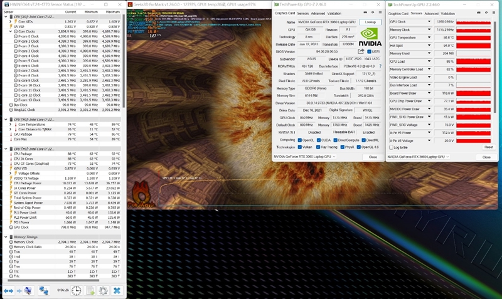Open hamburger menu in Sensors GPU-Z window
This screenshot has width=502, height=299.
click(x=493, y=13)
